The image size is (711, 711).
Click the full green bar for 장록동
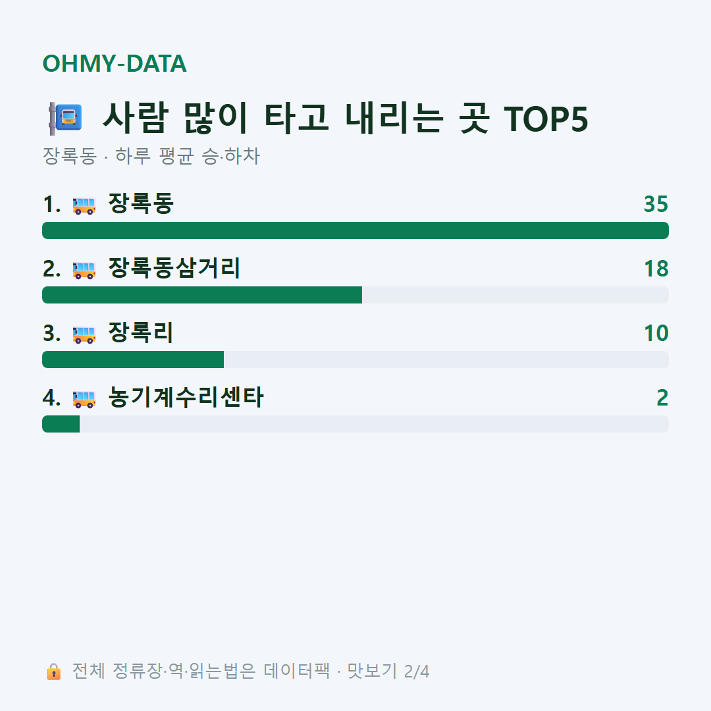tap(355, 230)
